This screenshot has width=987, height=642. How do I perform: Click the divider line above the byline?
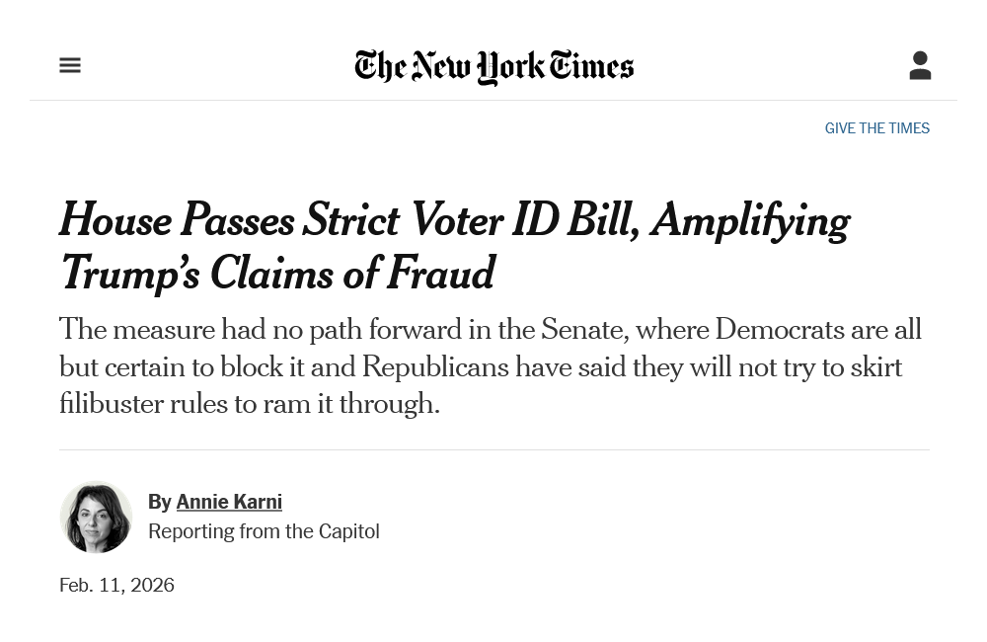[493, 449]
